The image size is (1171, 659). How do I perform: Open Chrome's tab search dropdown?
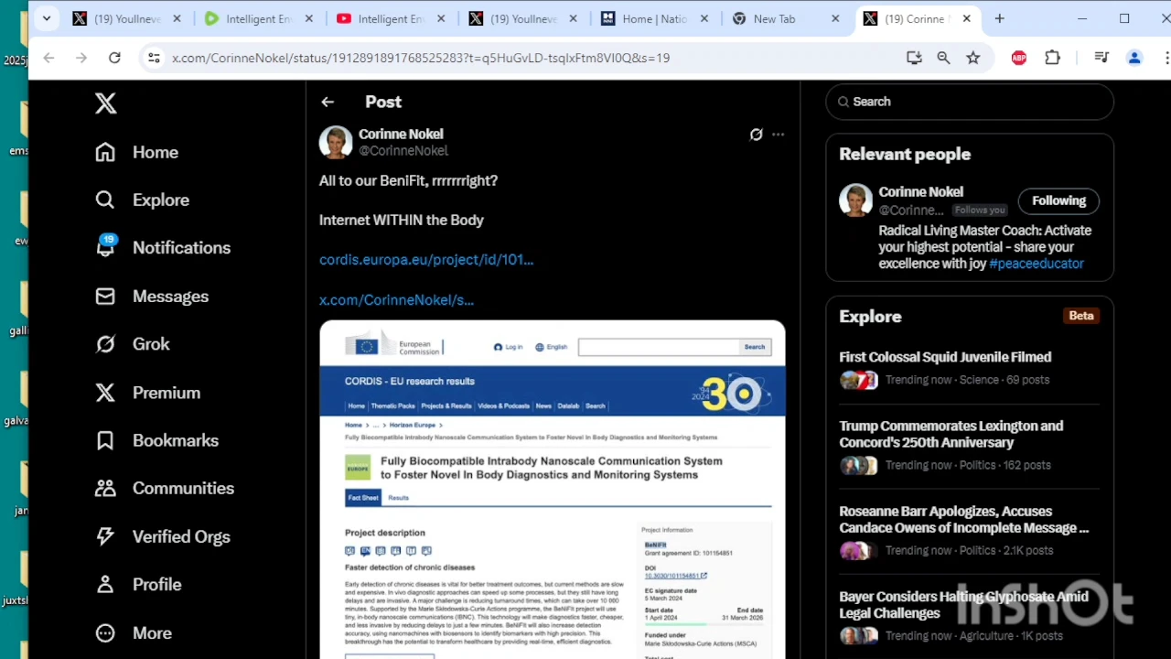point(47,18)
